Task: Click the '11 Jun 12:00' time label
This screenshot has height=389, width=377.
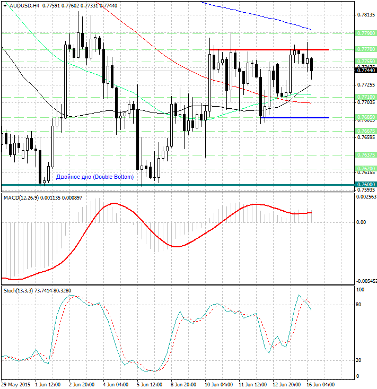Action: coord(252,385)
